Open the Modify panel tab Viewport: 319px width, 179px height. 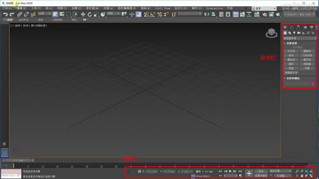[x=292, y=27]
